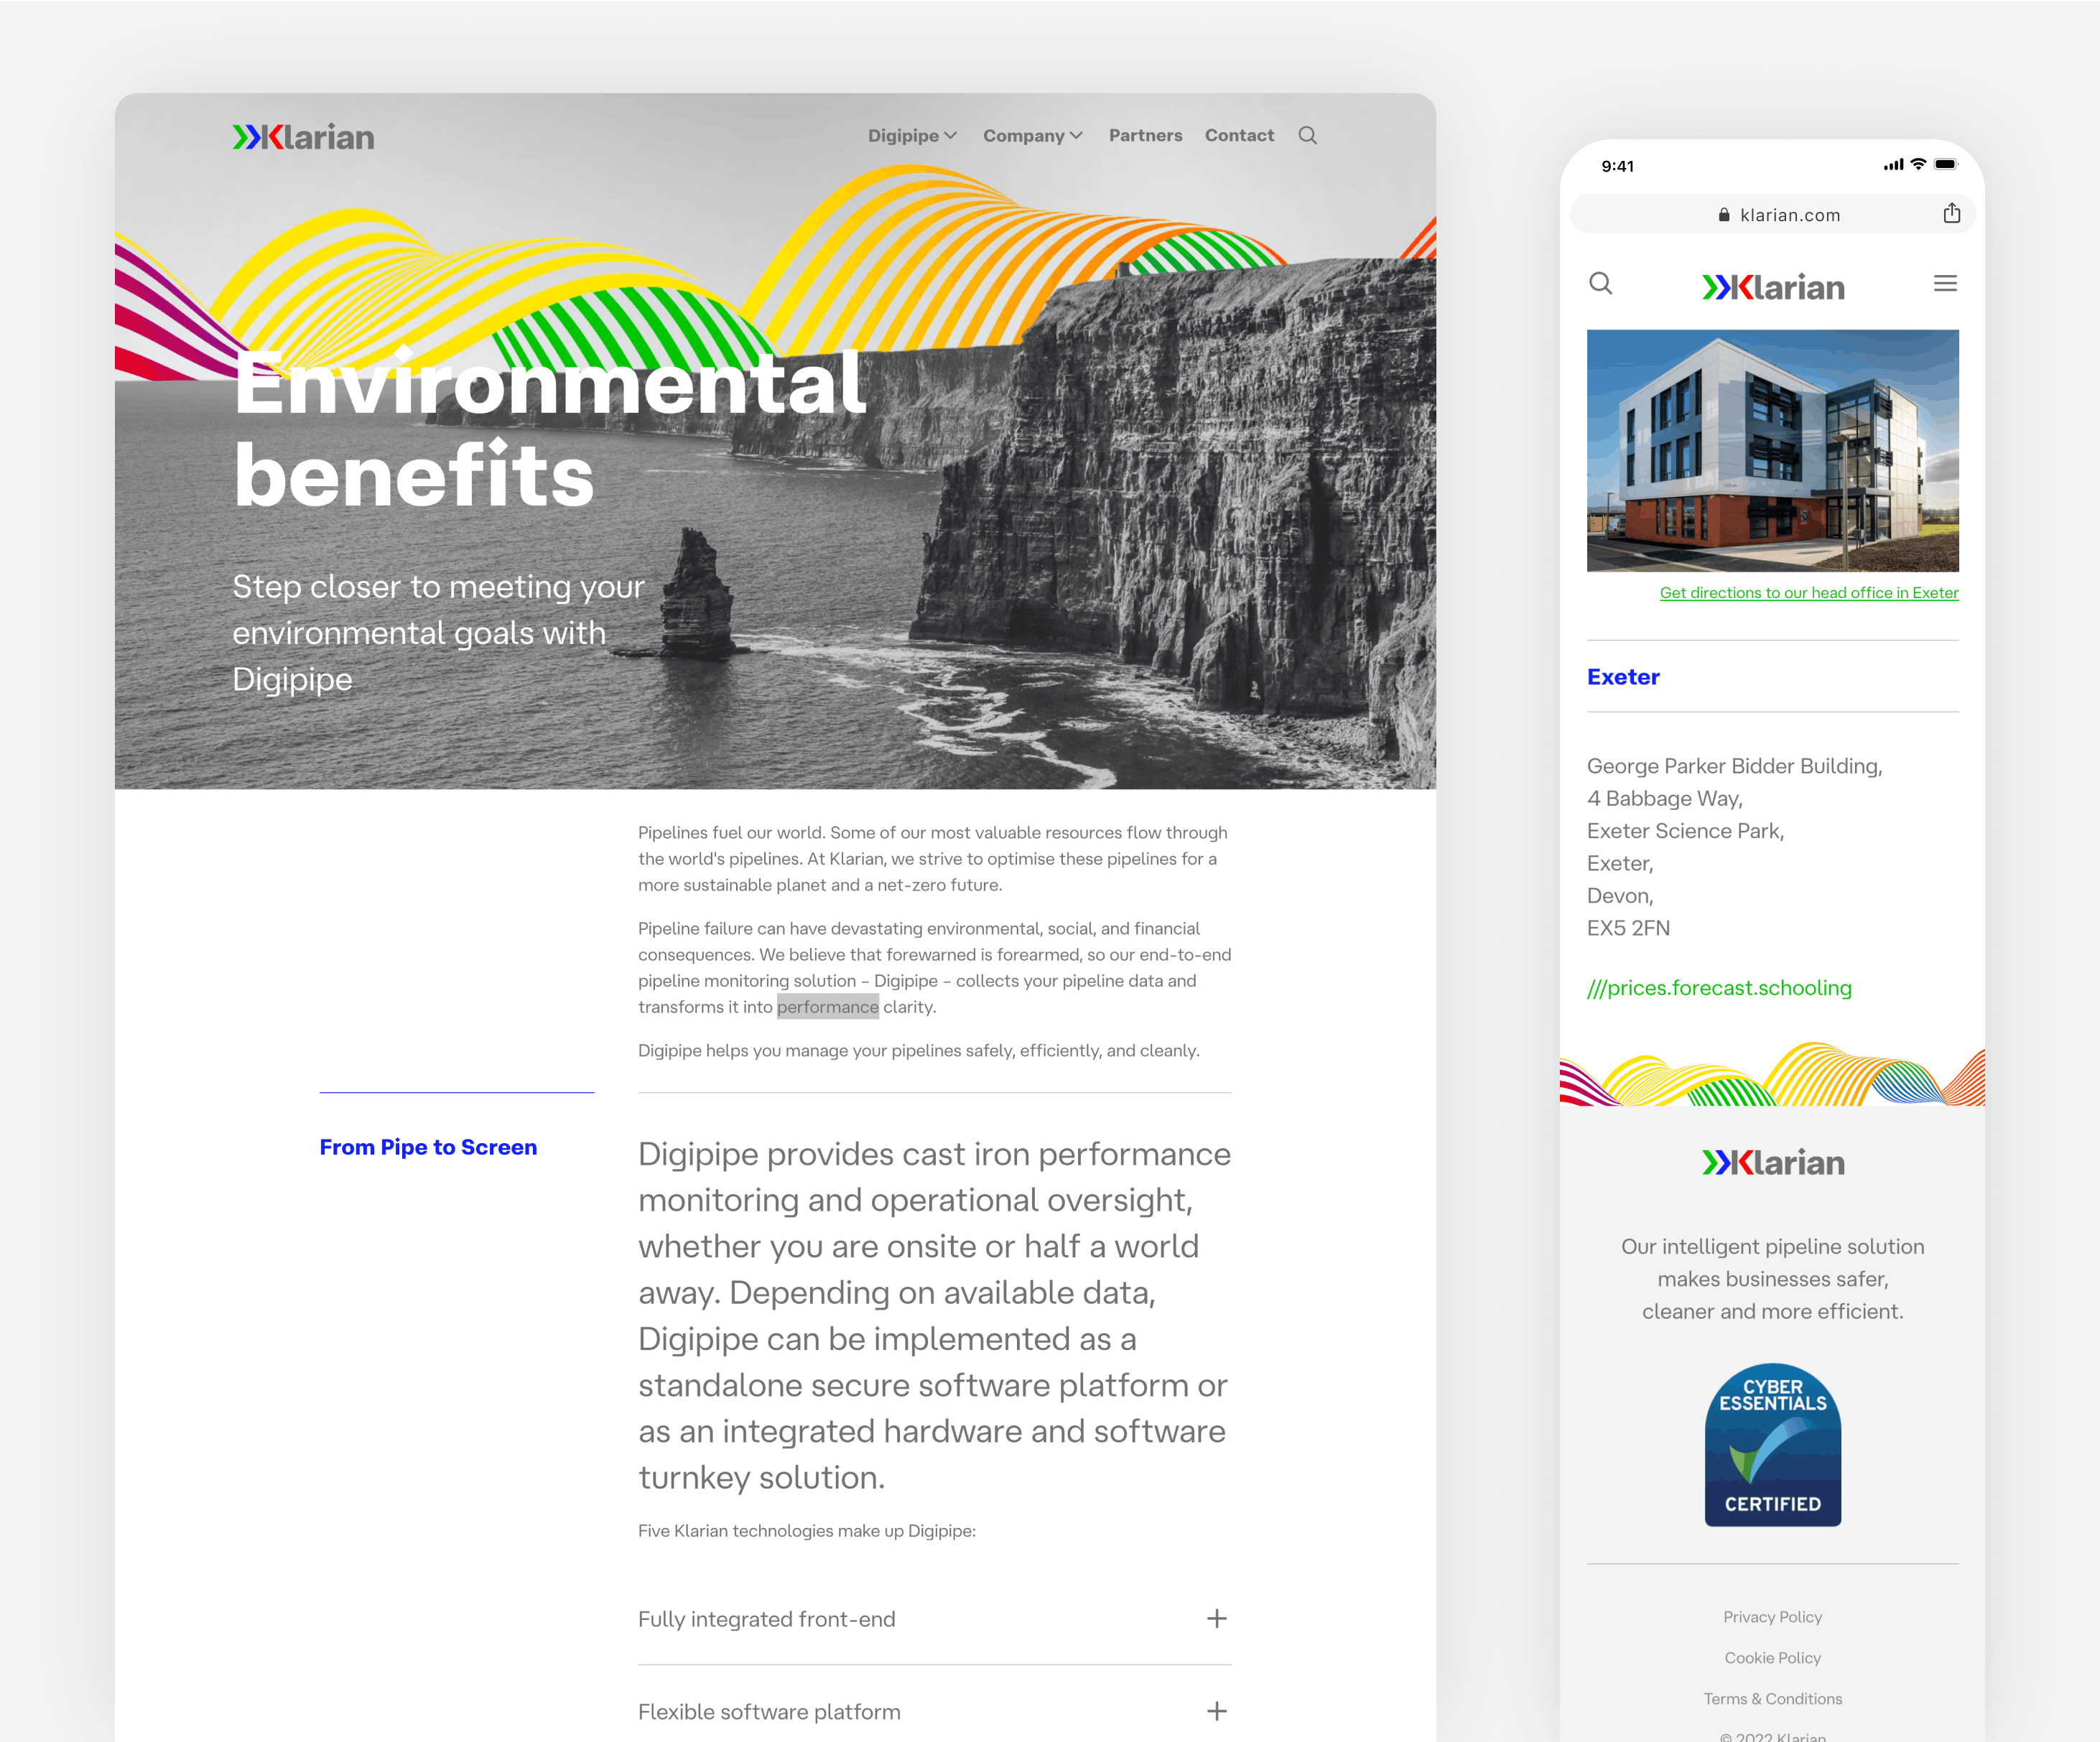Tap the battery icon in phone status bar
This screenshot has height=1742, width=2100.
[1945, 165]
